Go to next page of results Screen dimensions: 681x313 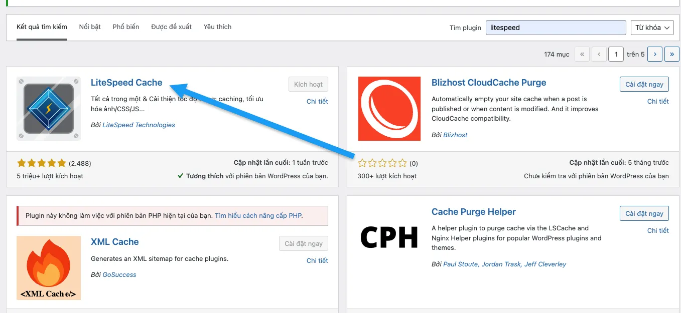tap(654, 54)
